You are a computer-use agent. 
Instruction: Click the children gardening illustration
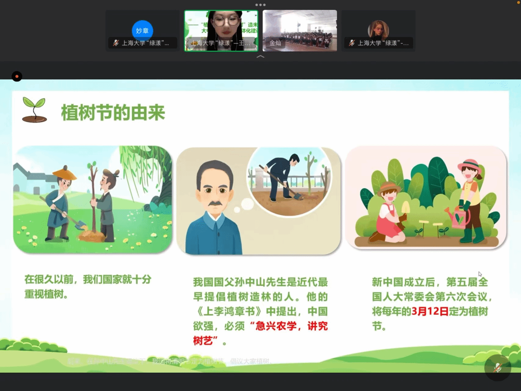[426, 198]
